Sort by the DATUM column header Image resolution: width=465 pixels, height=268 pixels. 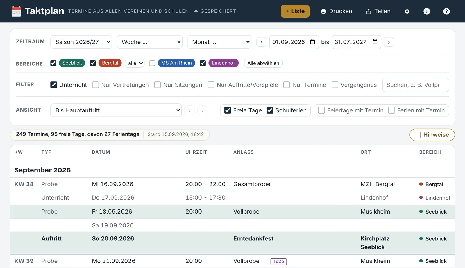101,152
